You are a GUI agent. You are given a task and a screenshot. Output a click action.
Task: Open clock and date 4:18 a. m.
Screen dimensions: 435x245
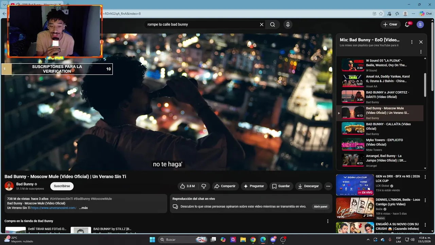point(424,240)
